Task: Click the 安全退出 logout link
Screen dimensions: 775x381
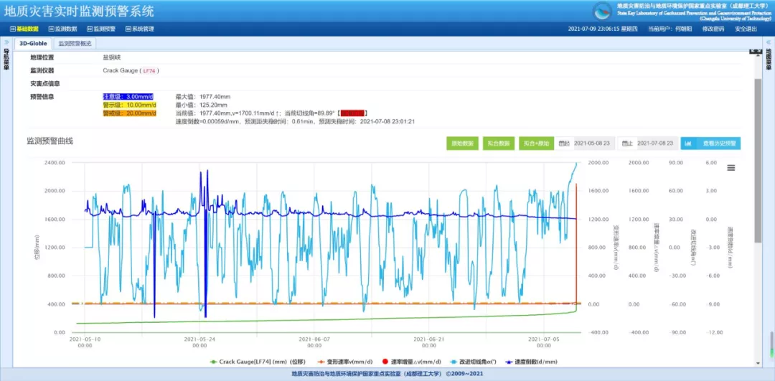Action: pyautogui.click(x=746, y=29)
